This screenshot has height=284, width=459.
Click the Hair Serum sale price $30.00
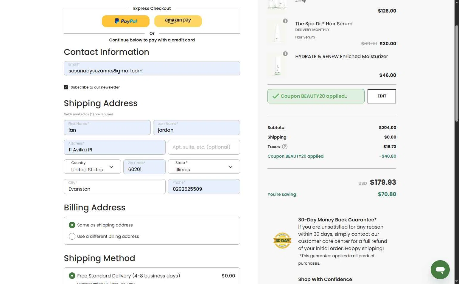[388, 44]
